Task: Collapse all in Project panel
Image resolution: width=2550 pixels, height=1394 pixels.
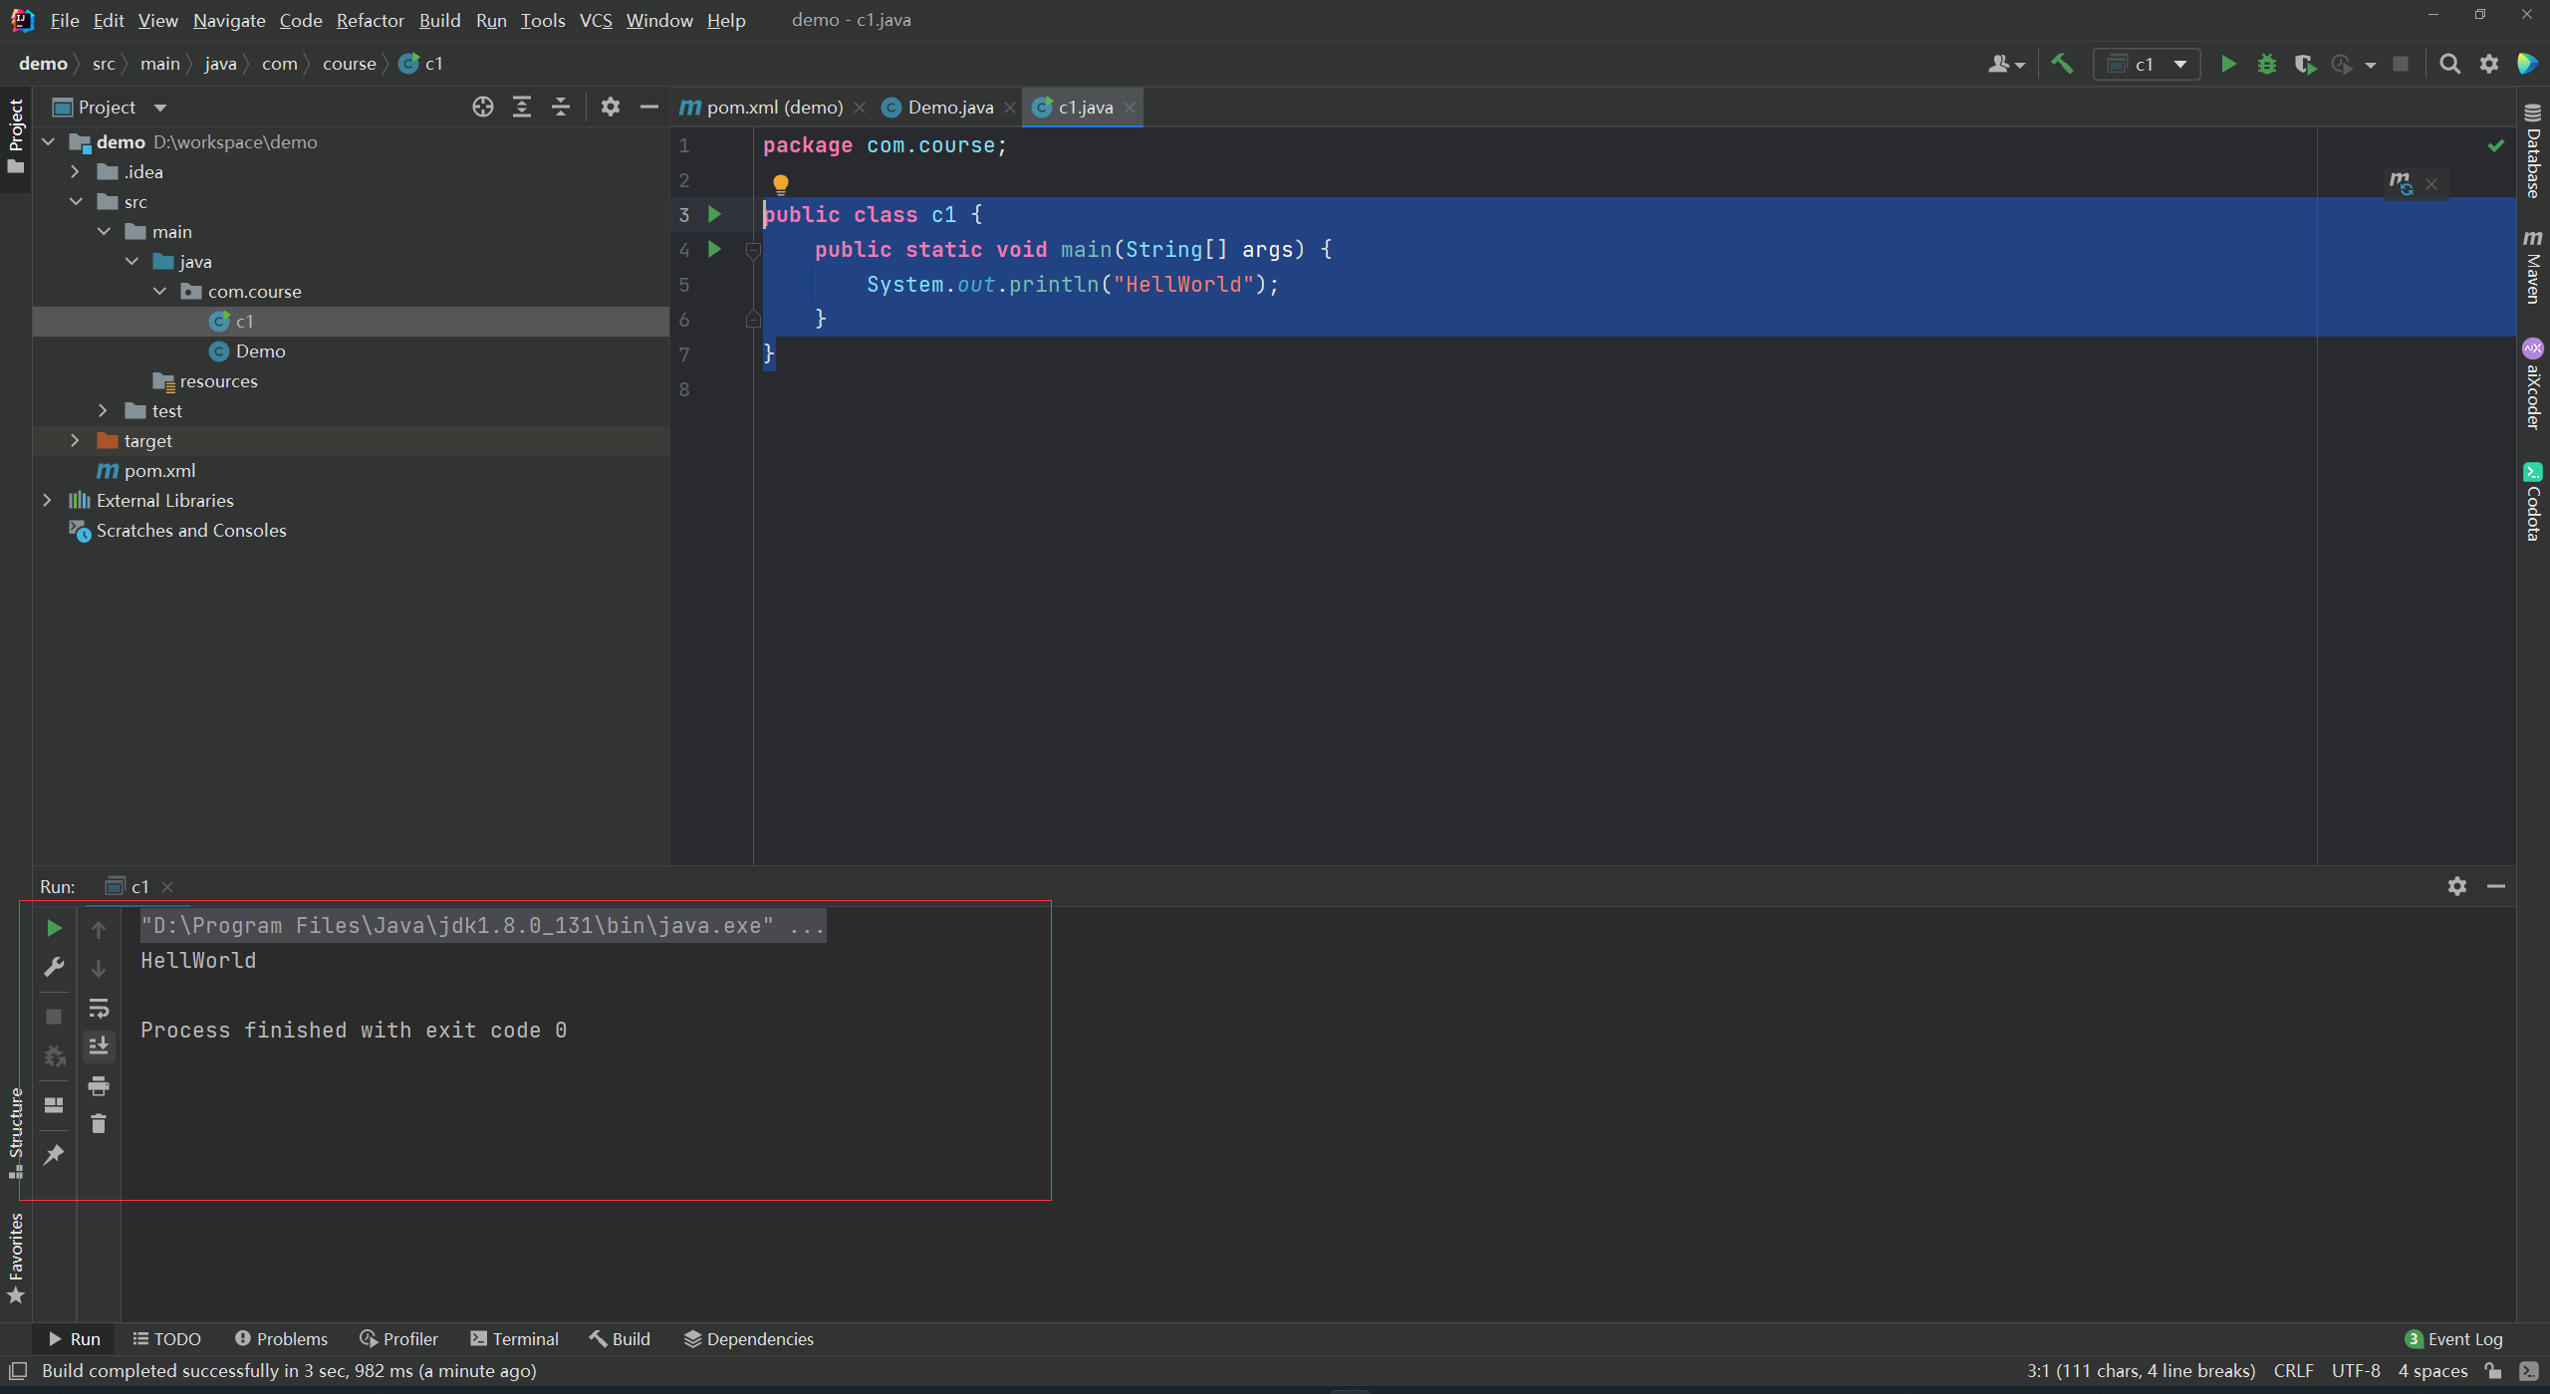Action: pyautogui.click(x=561, y=107)
